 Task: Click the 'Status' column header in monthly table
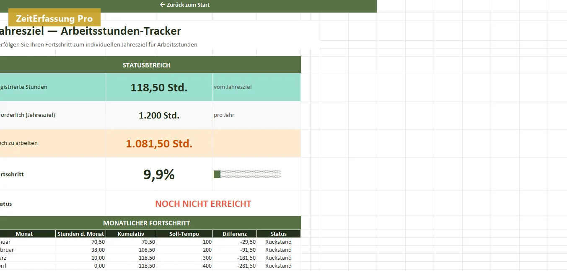279,234
